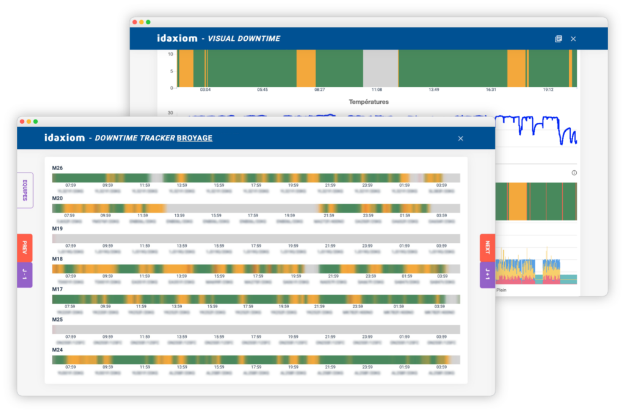
Task: Click the M17 timeline bar
Action: coord(256,299)
